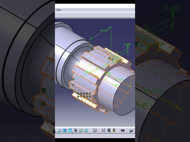Open the quick view dropdown arrow under cube
Viewport: 190px width, 142px height.
(72, 133)
